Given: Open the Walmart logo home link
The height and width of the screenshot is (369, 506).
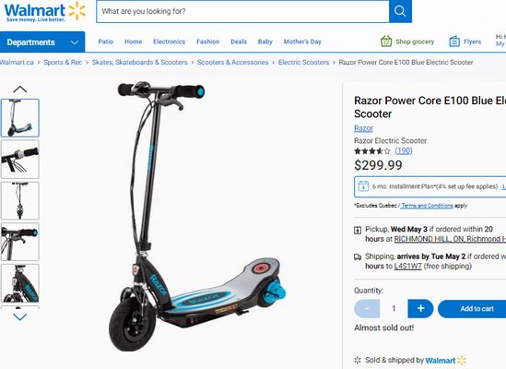Looking at the screenshot, I should coord(45,12).
